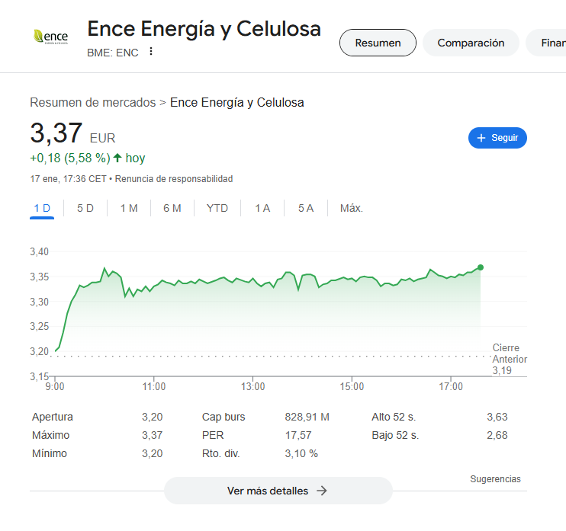Image resolution: width=566 pixels, height=531 pixels.
Task: Select the 6 M time range
Action: (x=172, y=209)
